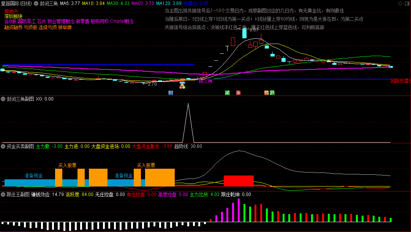This screenshot has width=411, height=232.
Task: Click the 银三角 signal label
Action: [205, 82]
